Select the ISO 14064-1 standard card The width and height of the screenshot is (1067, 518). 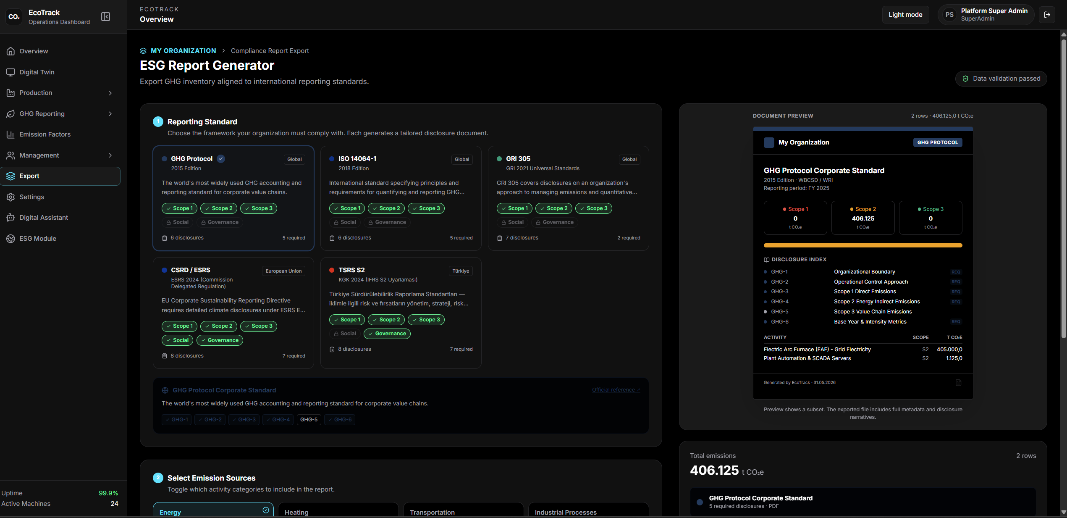(401, 198)
